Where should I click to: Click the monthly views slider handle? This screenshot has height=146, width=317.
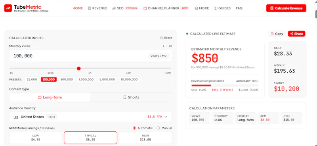point(79,69)
